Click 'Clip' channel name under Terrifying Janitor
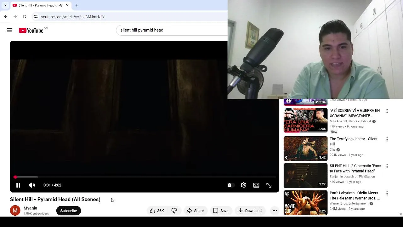The height and width of the screenshot is (227, 403). [x=332, y=150]
